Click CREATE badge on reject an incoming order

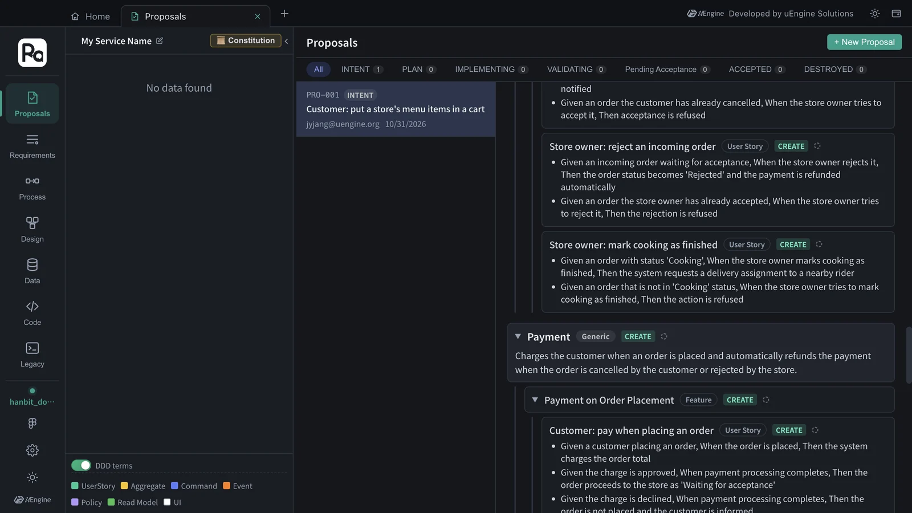[791, 146]
